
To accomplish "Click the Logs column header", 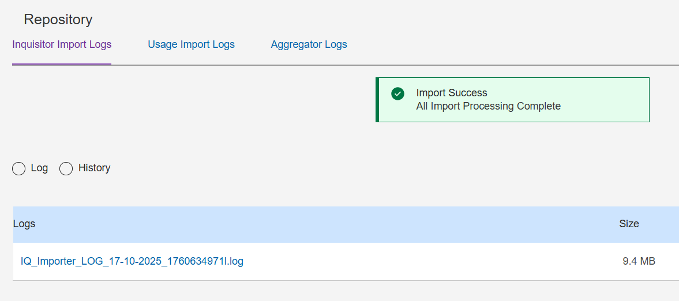I will pos(24,224).
